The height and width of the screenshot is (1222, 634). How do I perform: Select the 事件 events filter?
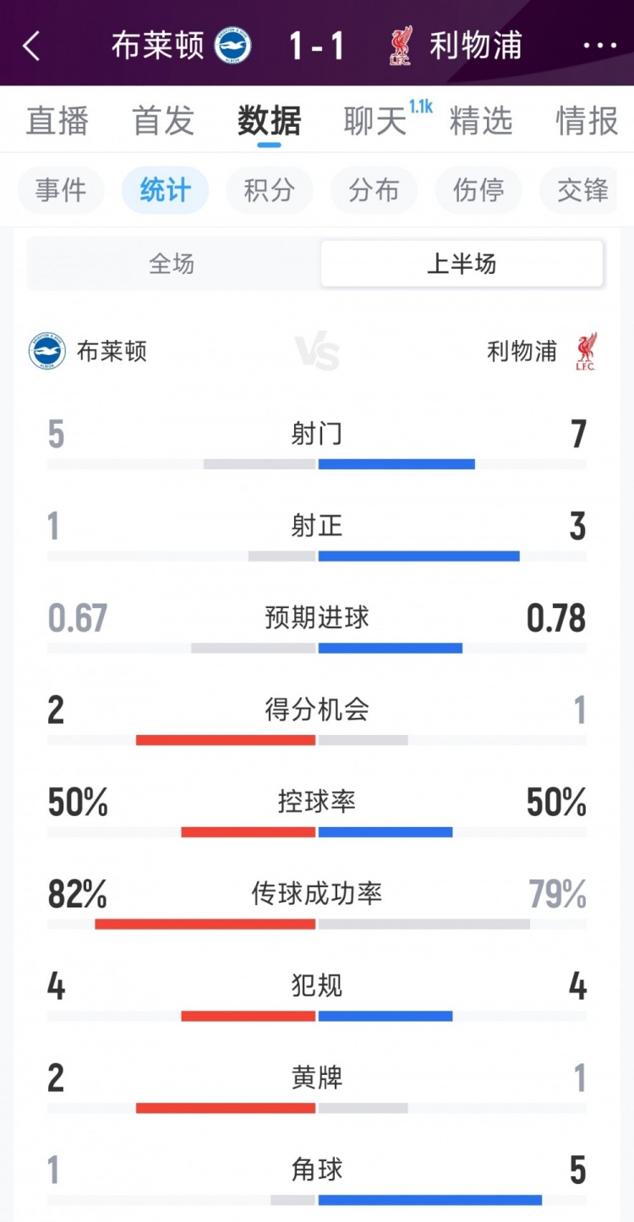coord(61,190)
